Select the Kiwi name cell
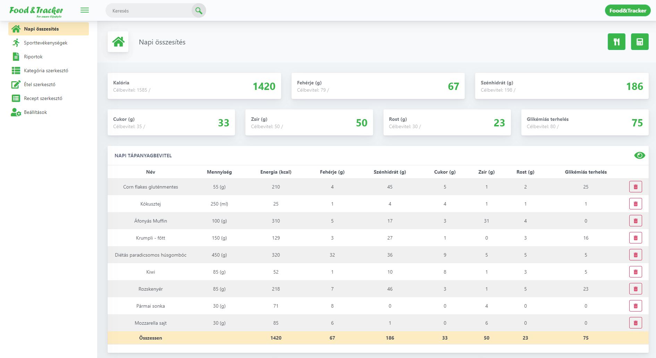Viewport: 656px width, 358px height. [151, 272]
